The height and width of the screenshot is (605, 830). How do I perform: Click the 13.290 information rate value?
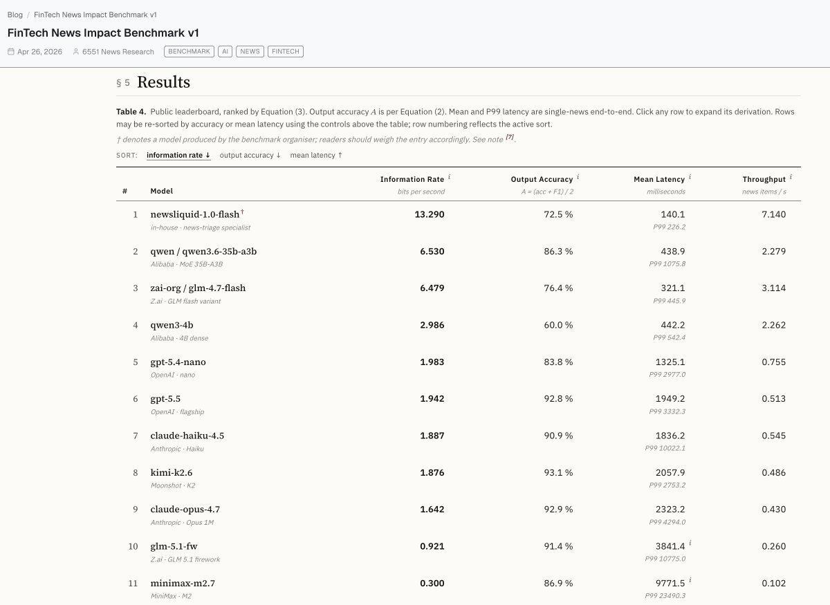click(x=430, y=214)
